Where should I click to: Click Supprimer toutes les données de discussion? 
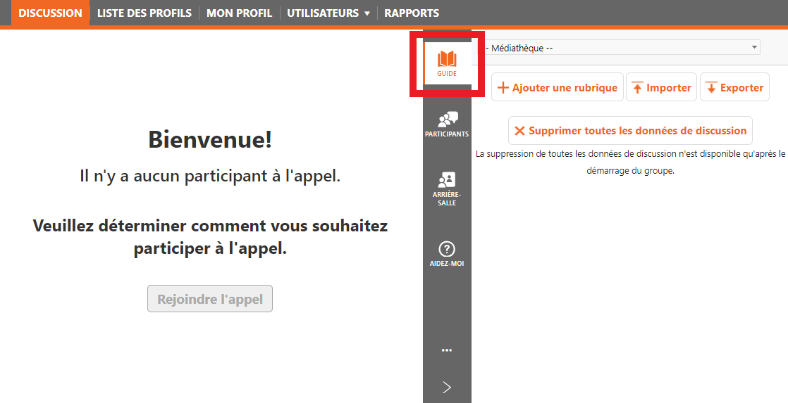[x=630, y=130]
